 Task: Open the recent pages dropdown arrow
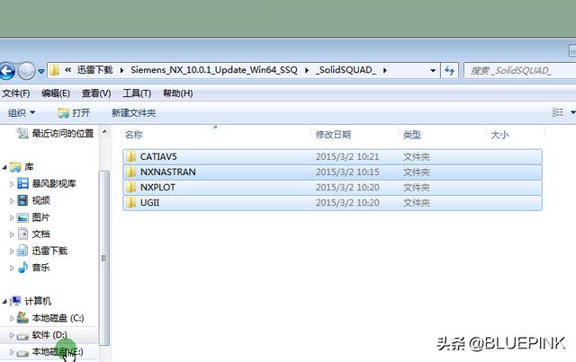click(x=41, y=71)
